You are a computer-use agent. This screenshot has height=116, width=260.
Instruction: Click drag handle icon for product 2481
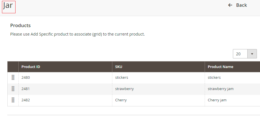pos(13,89)
